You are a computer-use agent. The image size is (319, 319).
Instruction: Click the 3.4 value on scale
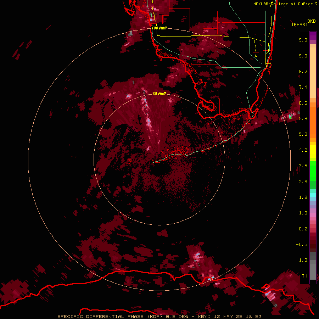303,166
